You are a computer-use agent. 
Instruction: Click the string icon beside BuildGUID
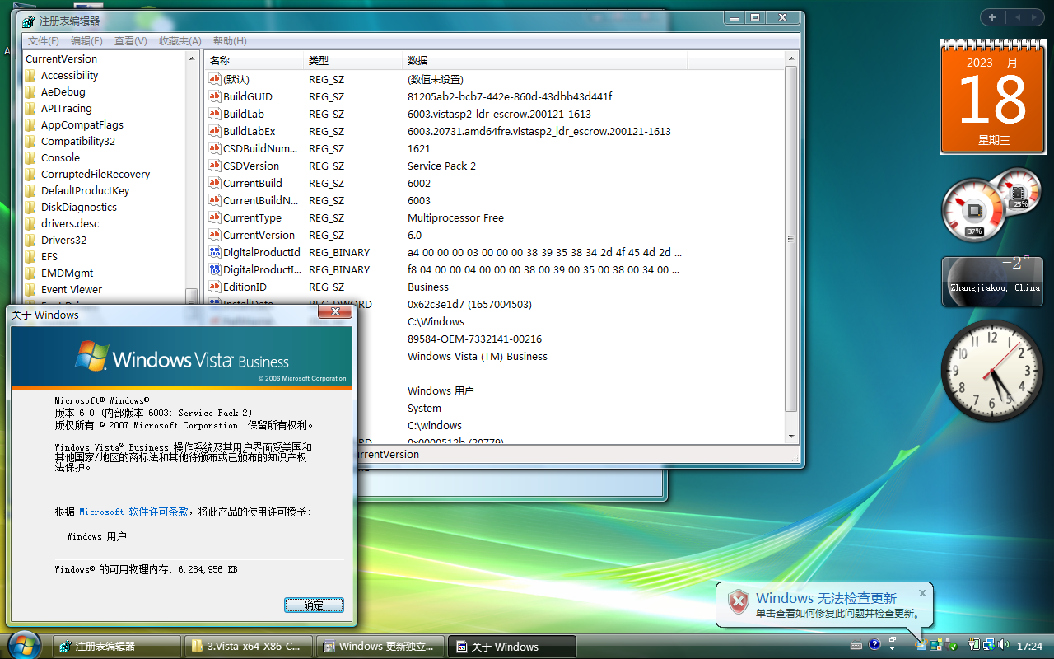[215, 96]
